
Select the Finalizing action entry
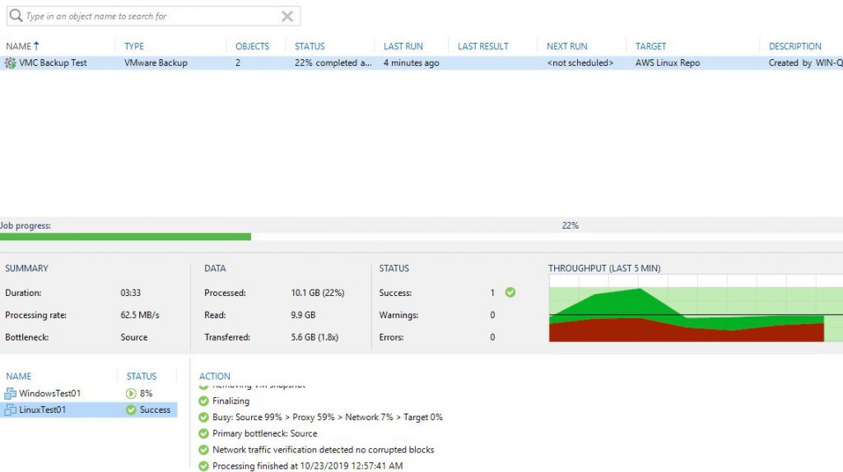pyautogui.click(x=231, y=401)
